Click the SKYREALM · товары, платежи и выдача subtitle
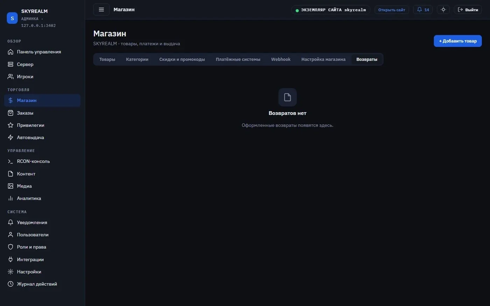This screenshot has height=306, width=490. point(136,44)
